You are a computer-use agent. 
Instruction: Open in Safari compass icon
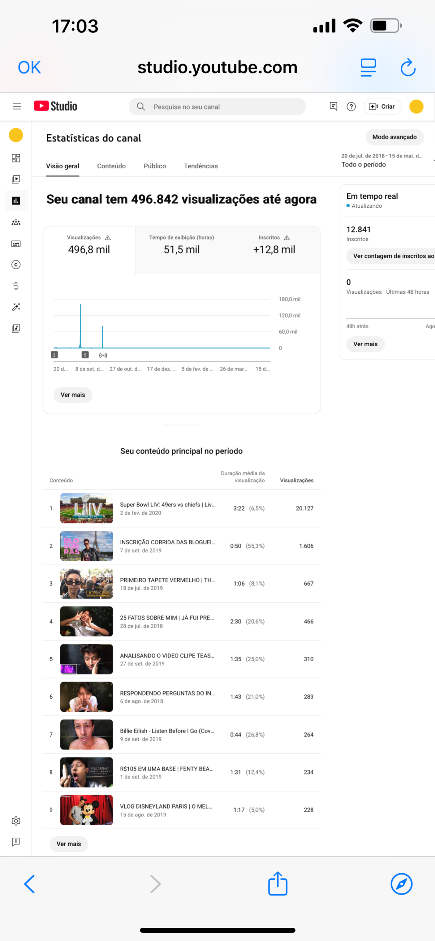click(401, 884)
